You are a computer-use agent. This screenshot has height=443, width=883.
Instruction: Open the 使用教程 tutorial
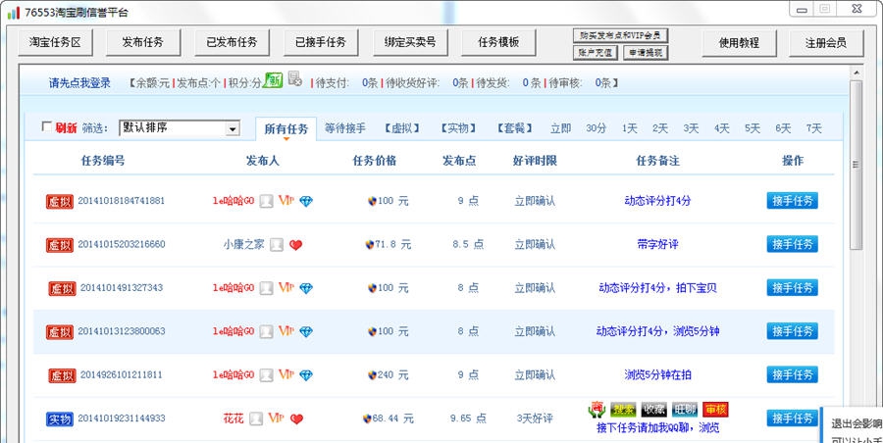tap(739, 42)
